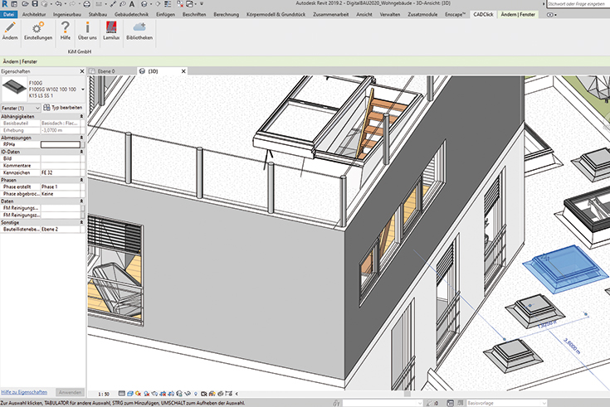Click the RPHa value input field
This screenshot has width=610, height=407.
tap(60, 144)
